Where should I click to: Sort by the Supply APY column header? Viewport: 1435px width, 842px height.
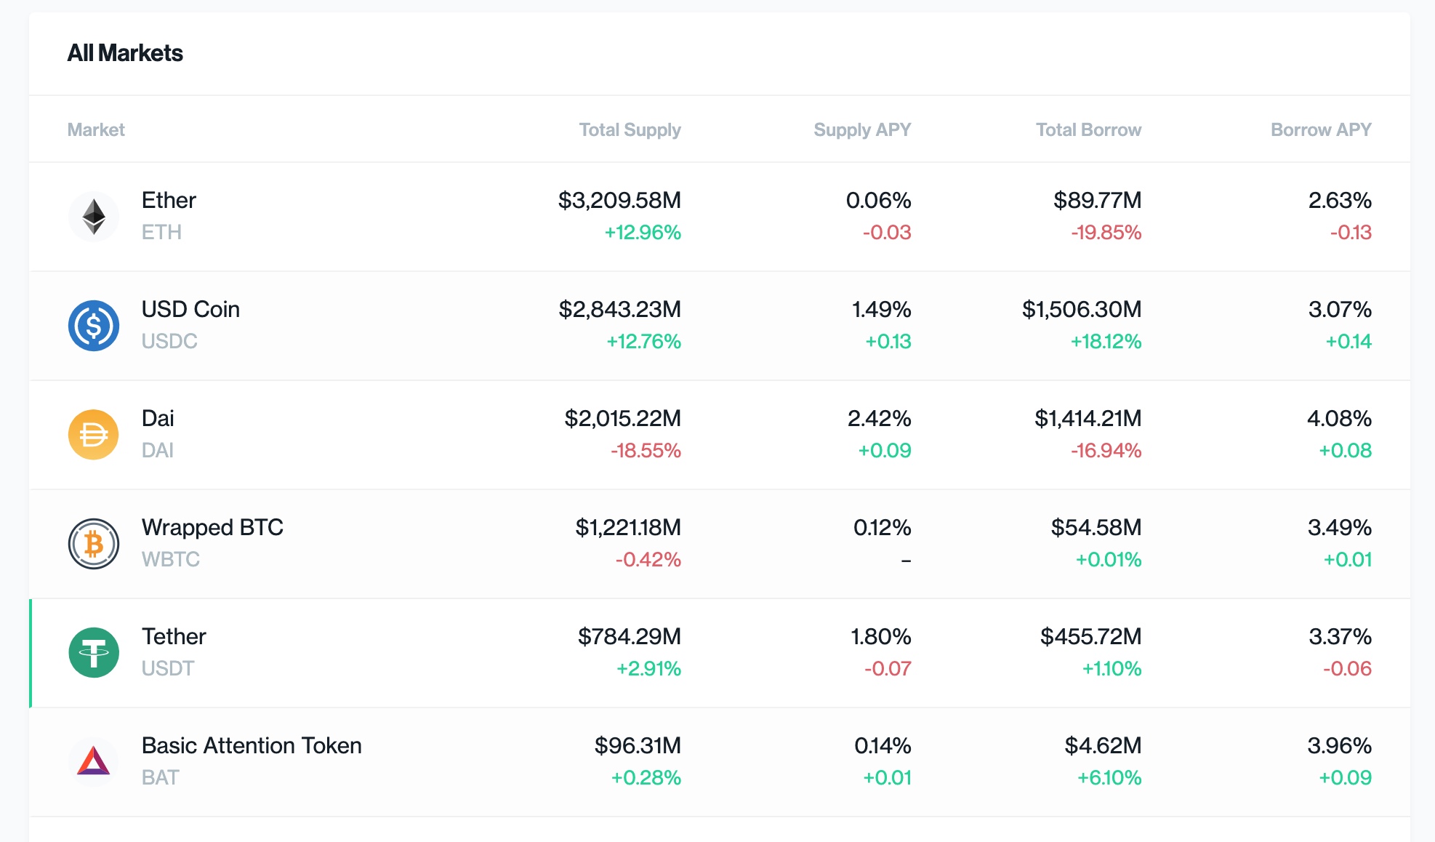(862, 130)
